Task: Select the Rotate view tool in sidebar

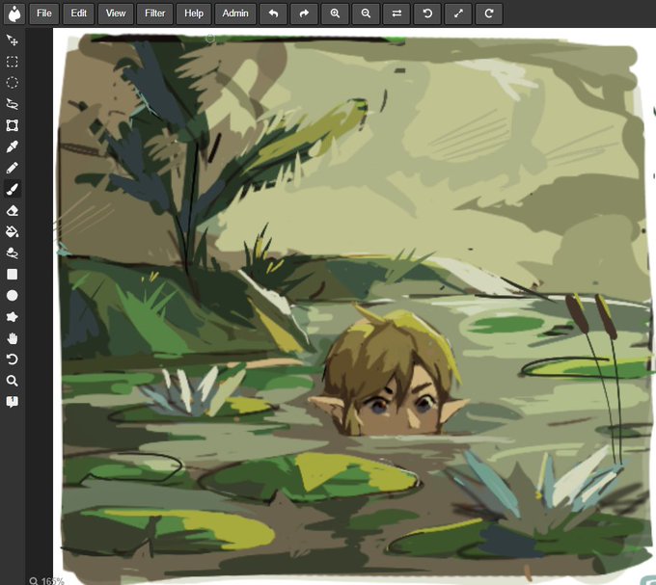Action: [13, 359]
